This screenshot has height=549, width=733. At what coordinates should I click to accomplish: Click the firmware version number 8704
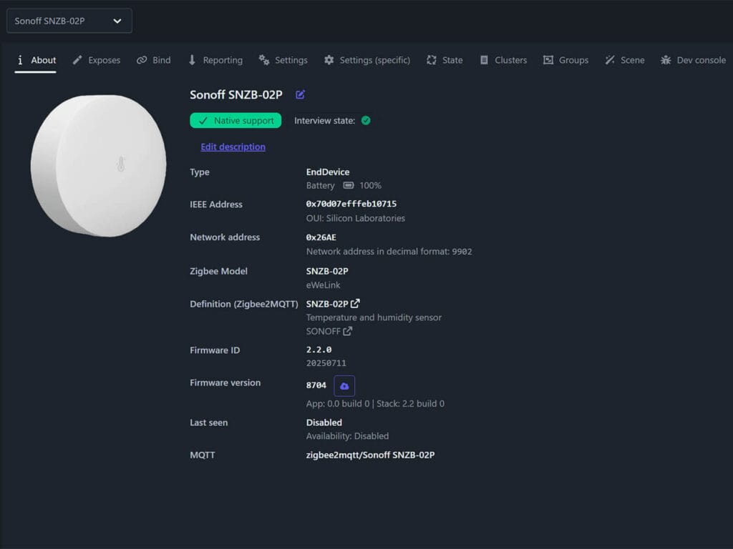coord(316,385)
